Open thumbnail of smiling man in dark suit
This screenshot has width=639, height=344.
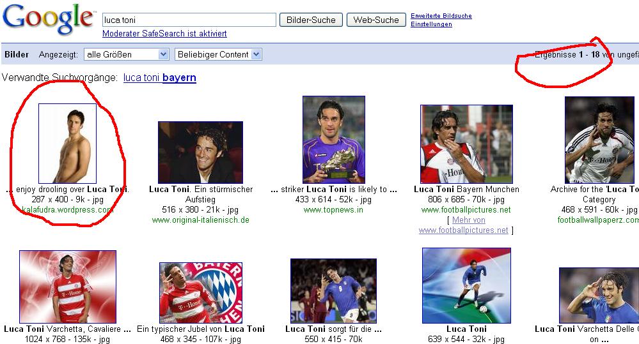200,152
